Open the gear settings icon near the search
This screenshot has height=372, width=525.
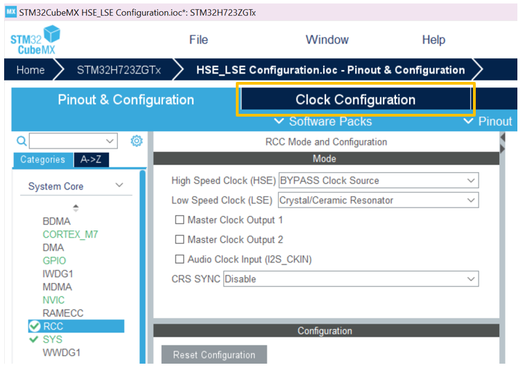pyautogui.click(x=137, y=141)
